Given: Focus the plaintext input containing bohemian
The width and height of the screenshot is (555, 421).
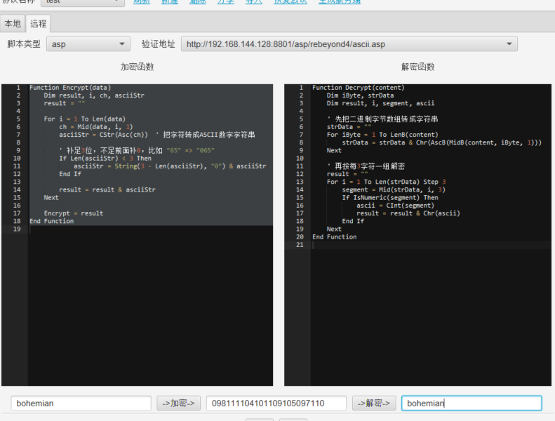Looking at the screenshot, I should 81,403.
